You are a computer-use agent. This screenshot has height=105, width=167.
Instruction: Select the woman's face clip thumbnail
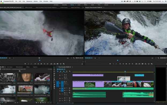(25, 77)
